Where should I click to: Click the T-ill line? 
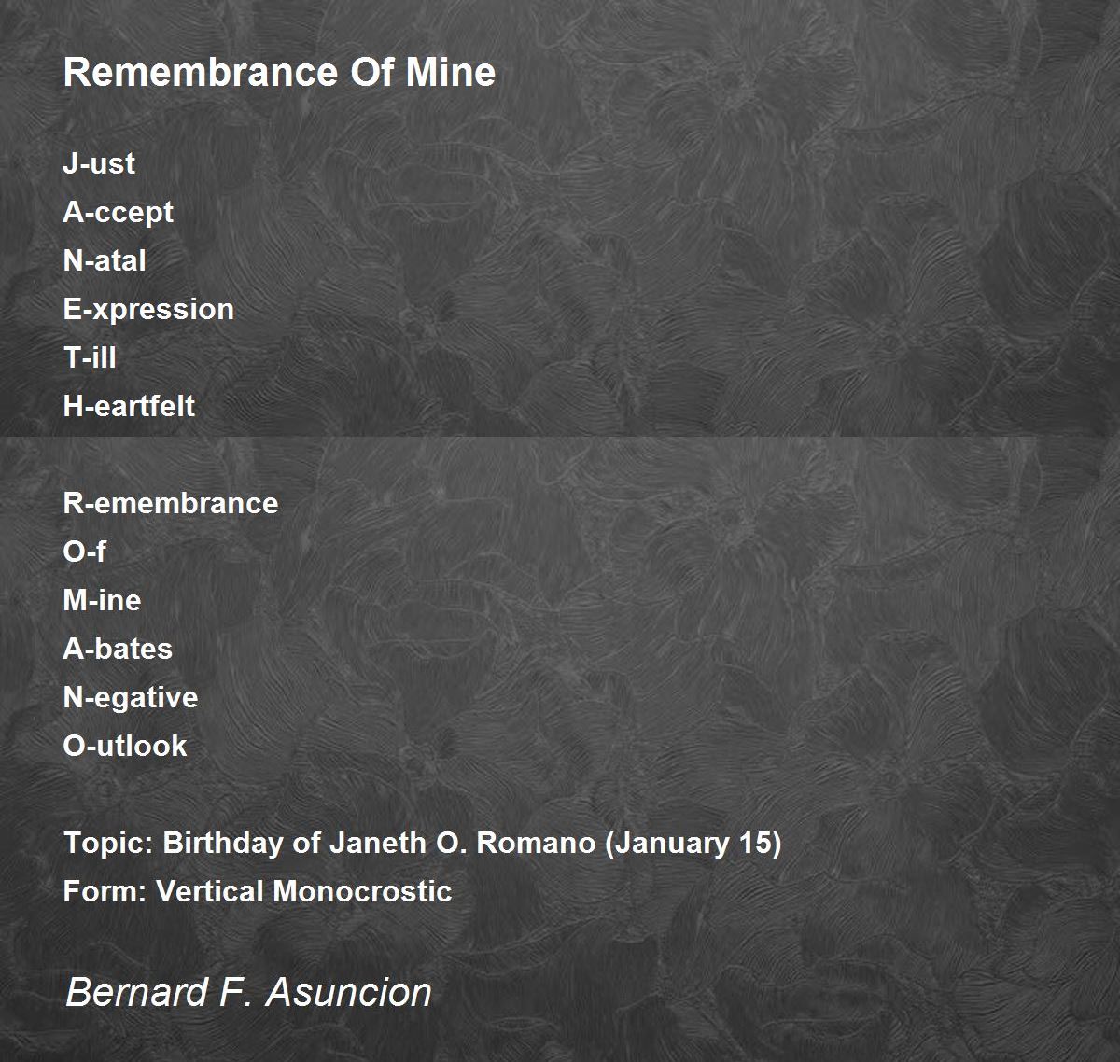(x=90, y=357)
